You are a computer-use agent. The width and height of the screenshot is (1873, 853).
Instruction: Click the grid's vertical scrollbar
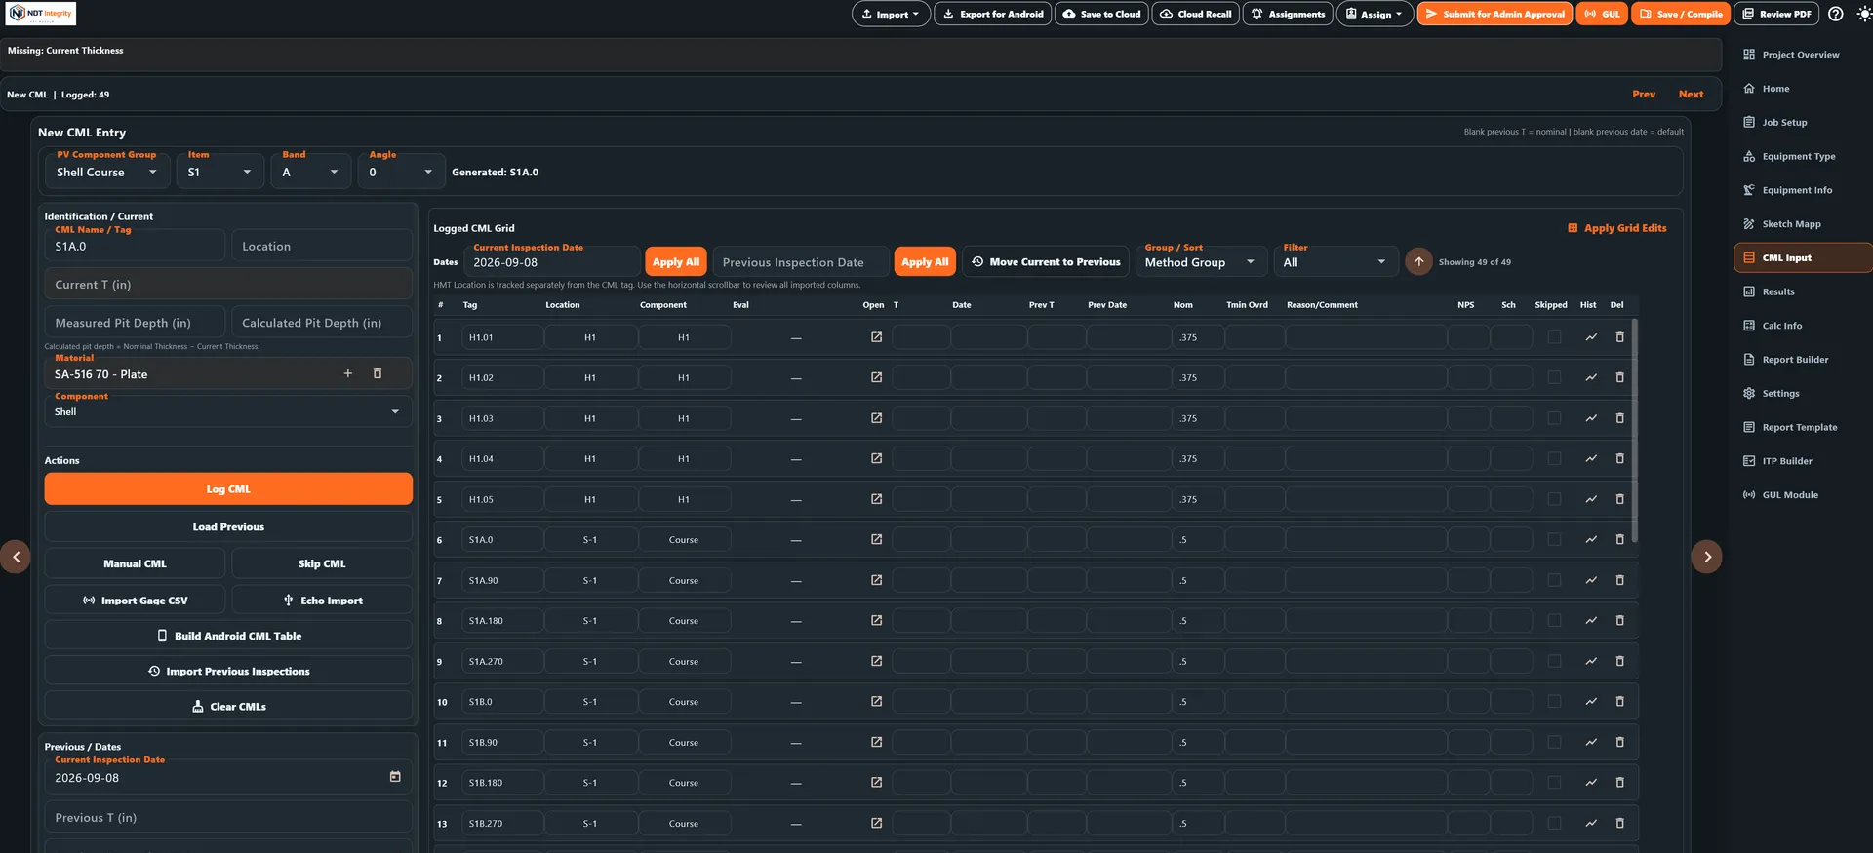1634,430
